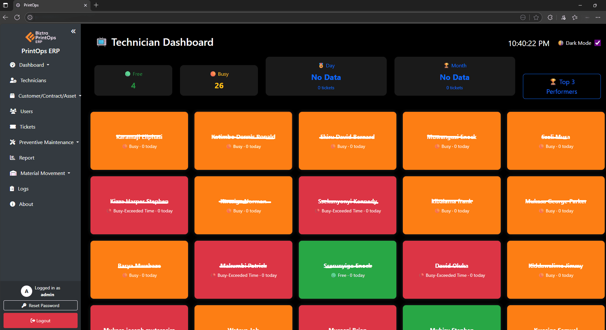Click the browser Reload button

(17, 17)
